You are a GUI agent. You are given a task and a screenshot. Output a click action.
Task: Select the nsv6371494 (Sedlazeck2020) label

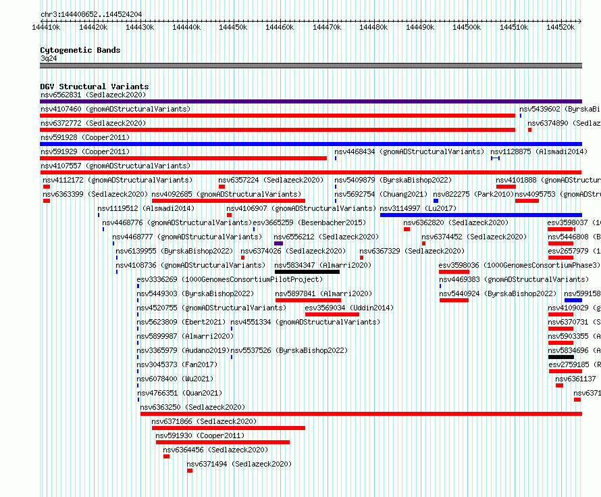(x=239, y=464)
